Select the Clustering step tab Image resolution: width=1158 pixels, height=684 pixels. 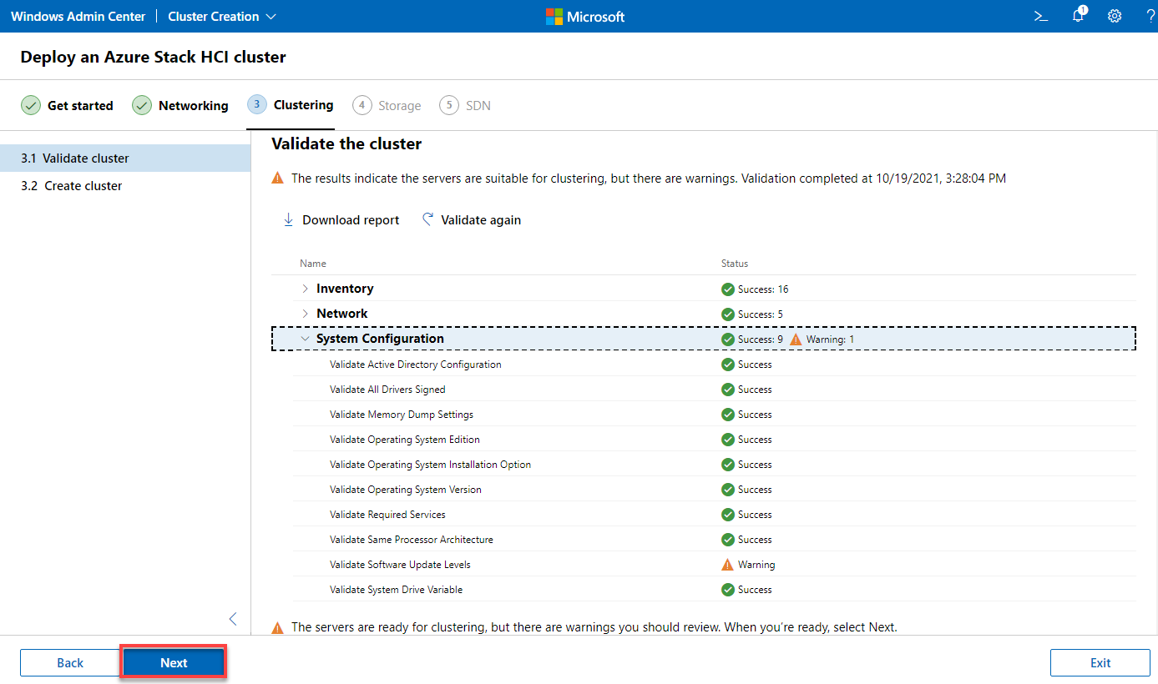tap(291, 105)
